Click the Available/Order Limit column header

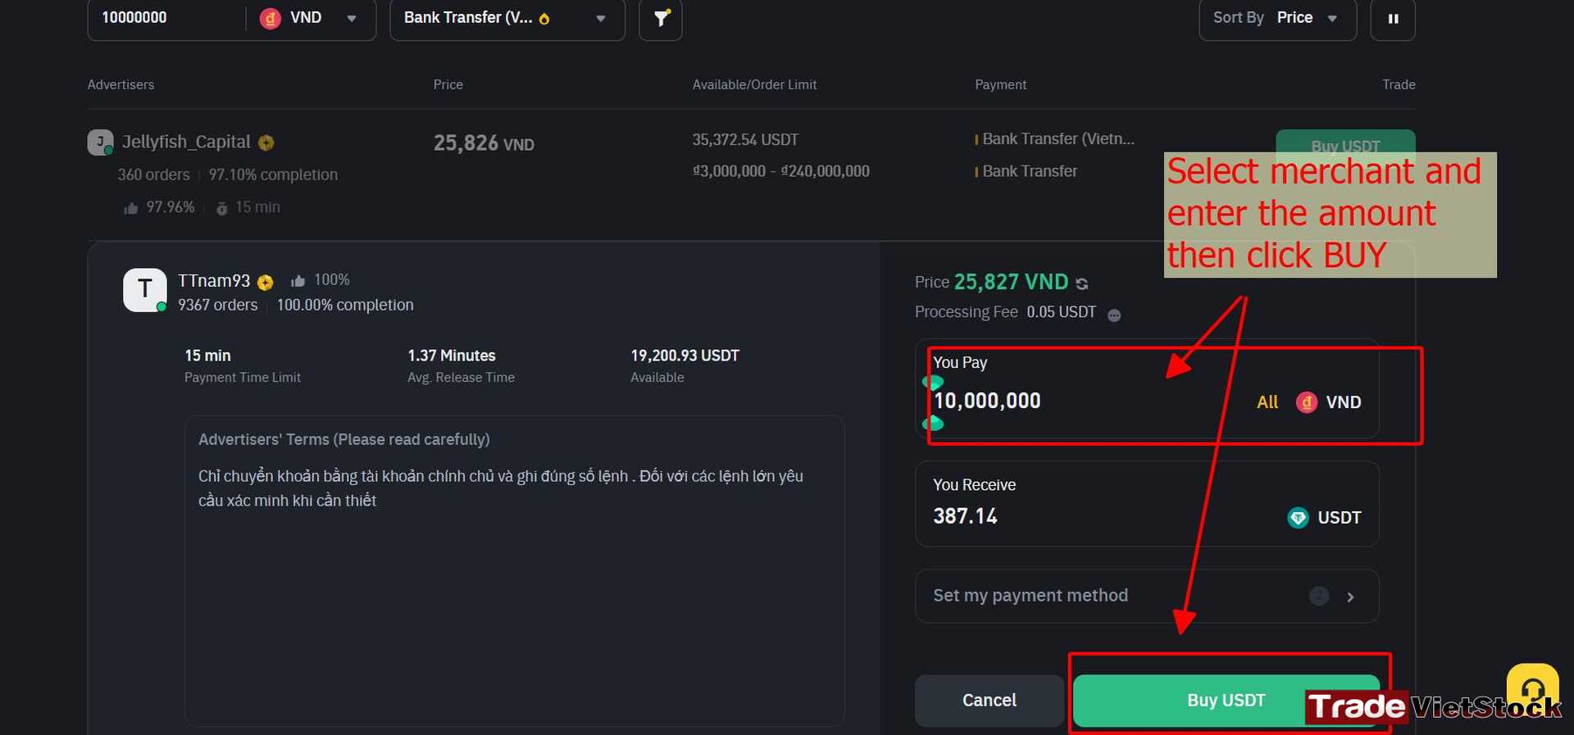(x=754, y=84)
